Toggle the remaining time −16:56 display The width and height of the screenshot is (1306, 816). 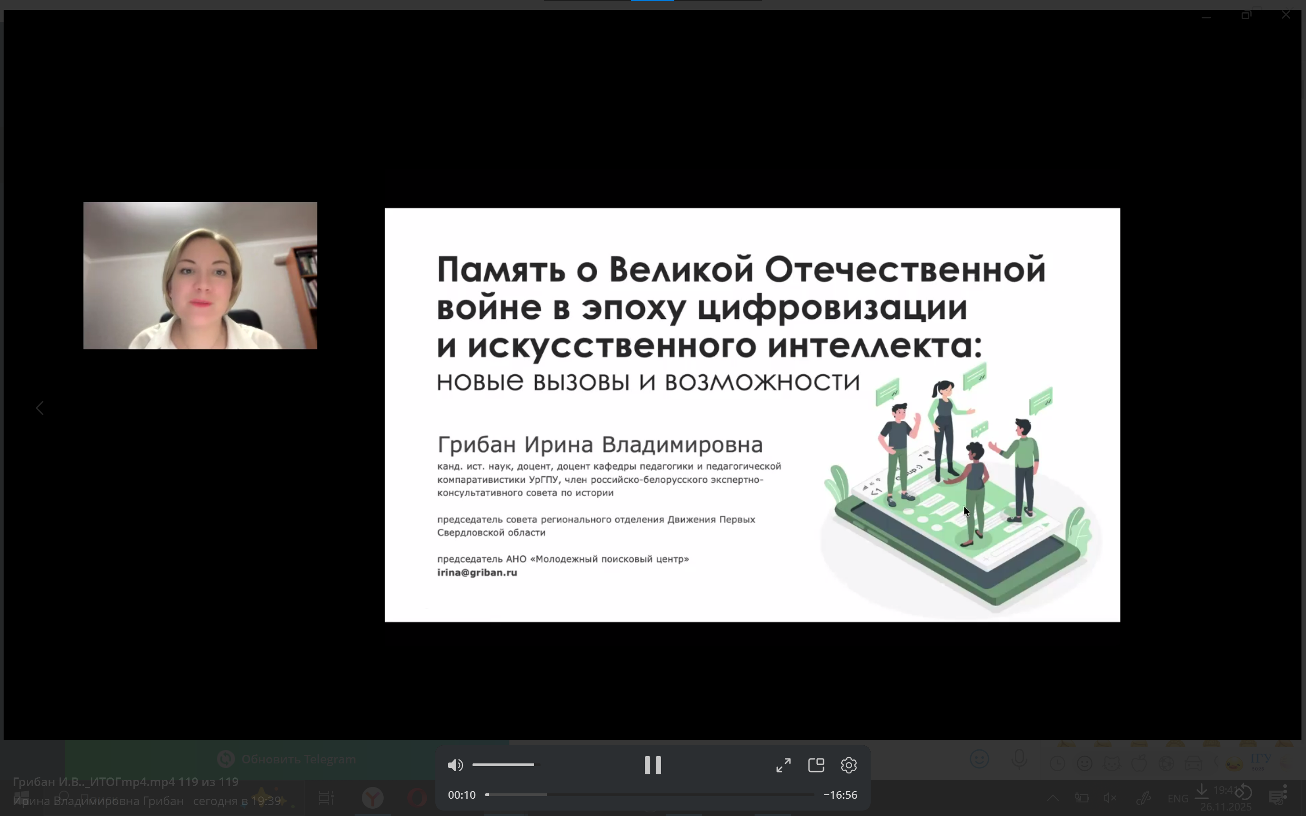(x=840, y=795)
